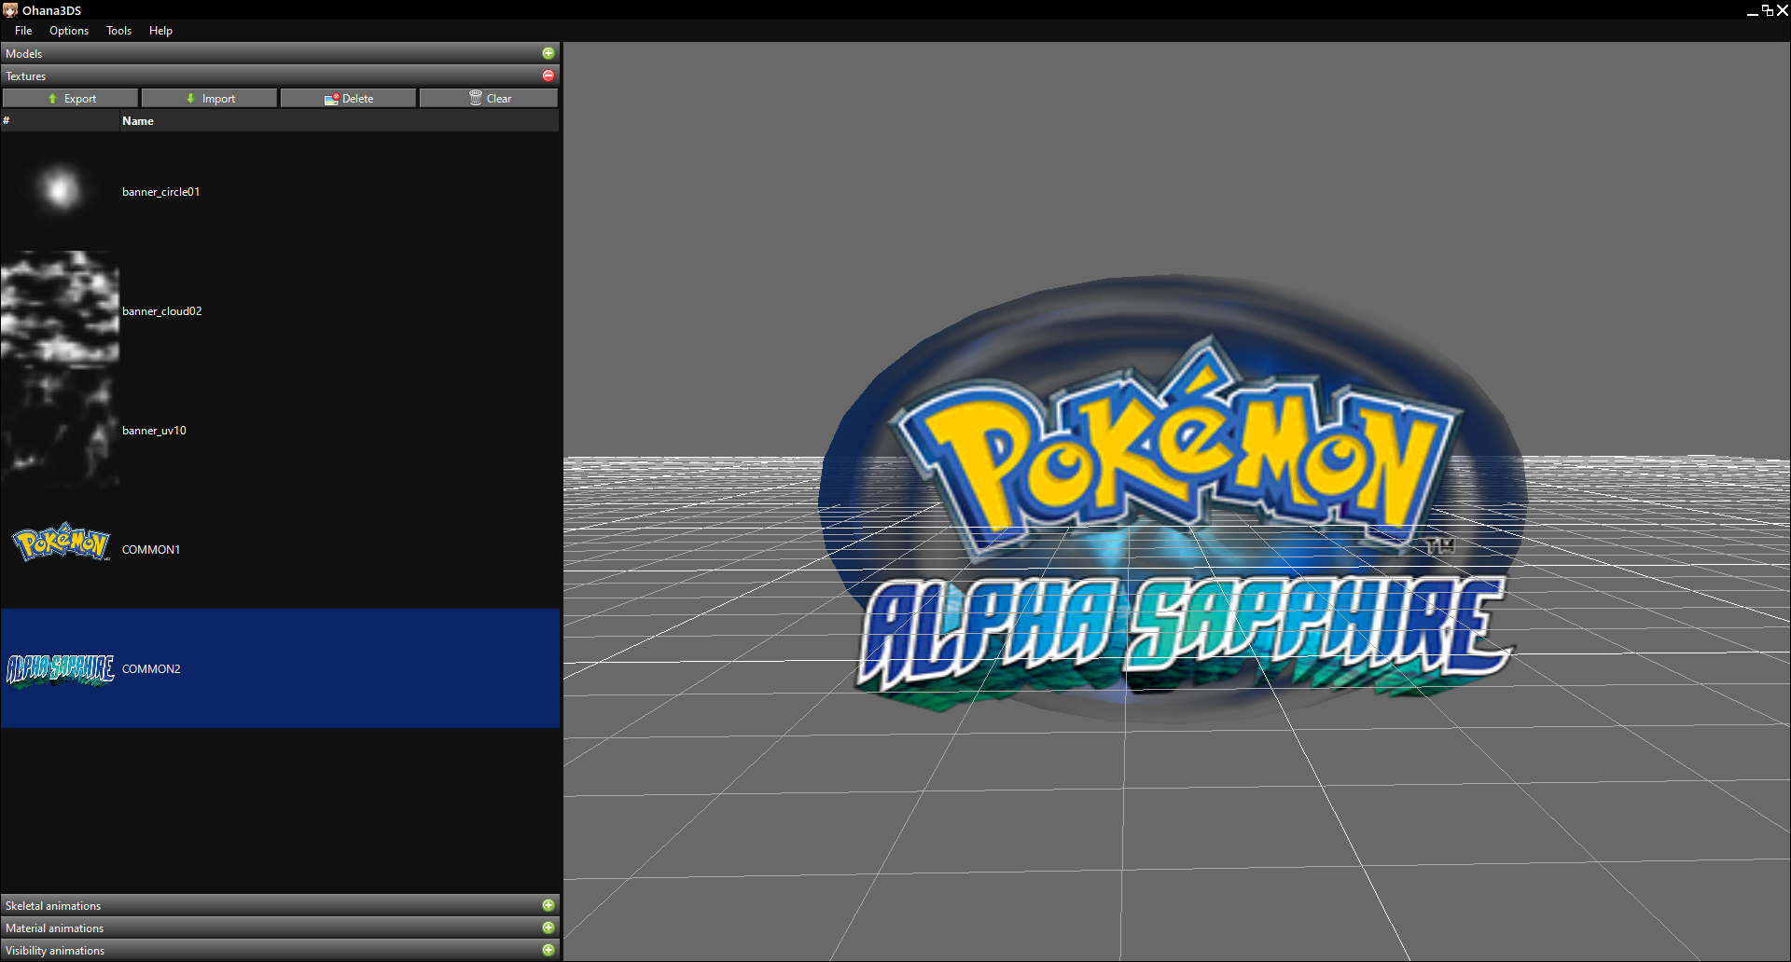Click the Export textures button
Viewport: 1791px width, 962px height.
(x=71, y=98)
